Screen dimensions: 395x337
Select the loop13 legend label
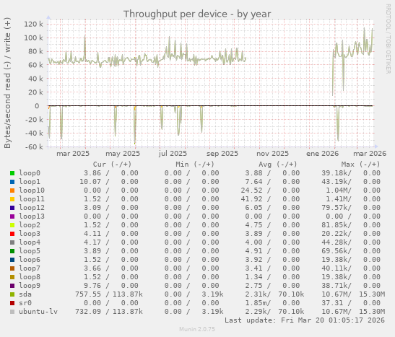(32, 216)
